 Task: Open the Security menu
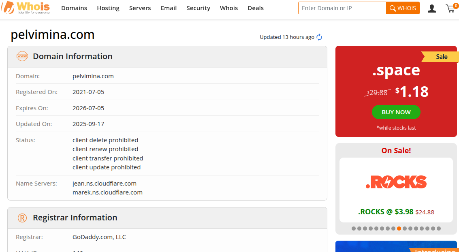click(198, 8)
